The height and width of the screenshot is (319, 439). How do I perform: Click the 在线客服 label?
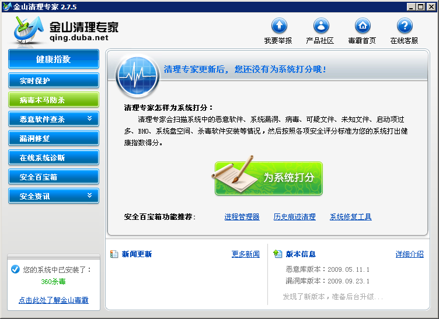(404, 41)
